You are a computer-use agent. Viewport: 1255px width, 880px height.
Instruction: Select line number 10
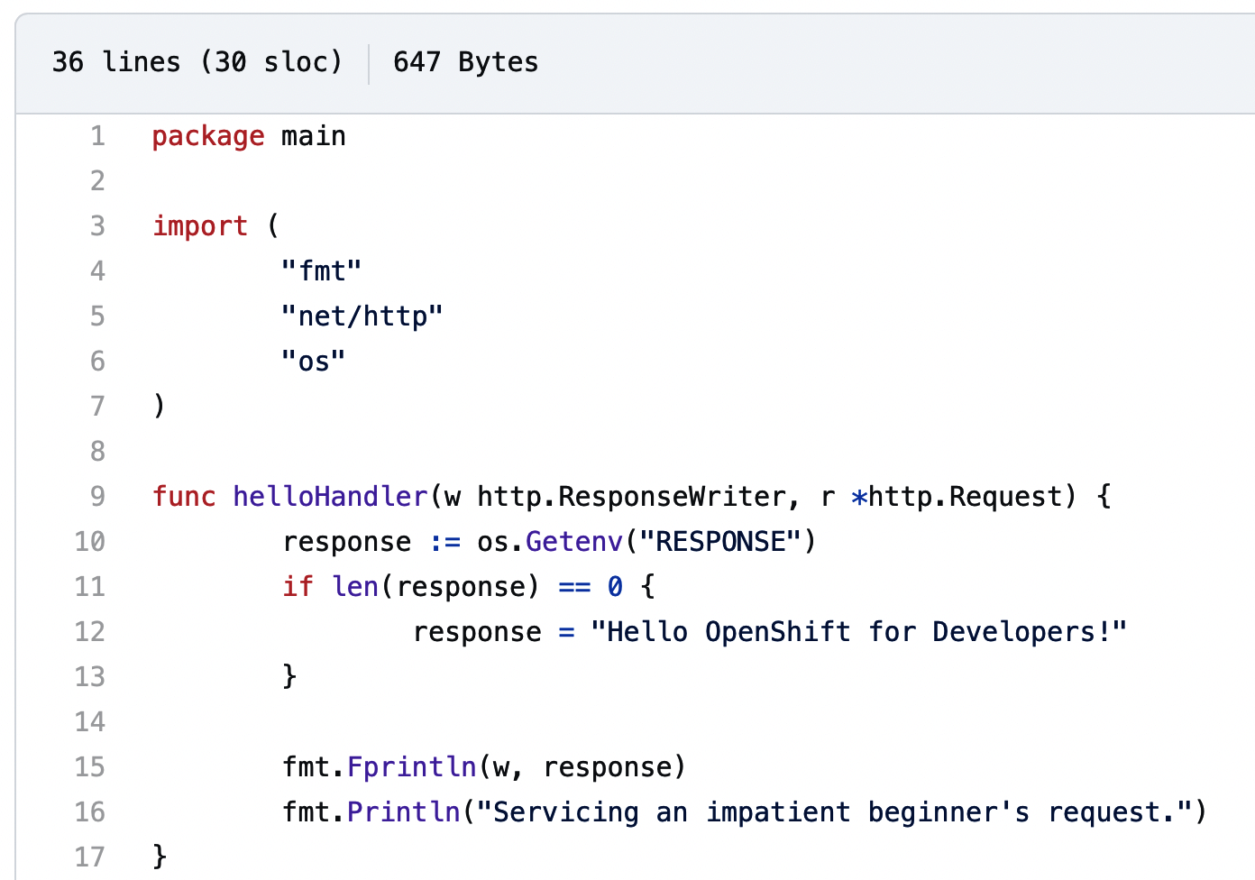[89, 542]
